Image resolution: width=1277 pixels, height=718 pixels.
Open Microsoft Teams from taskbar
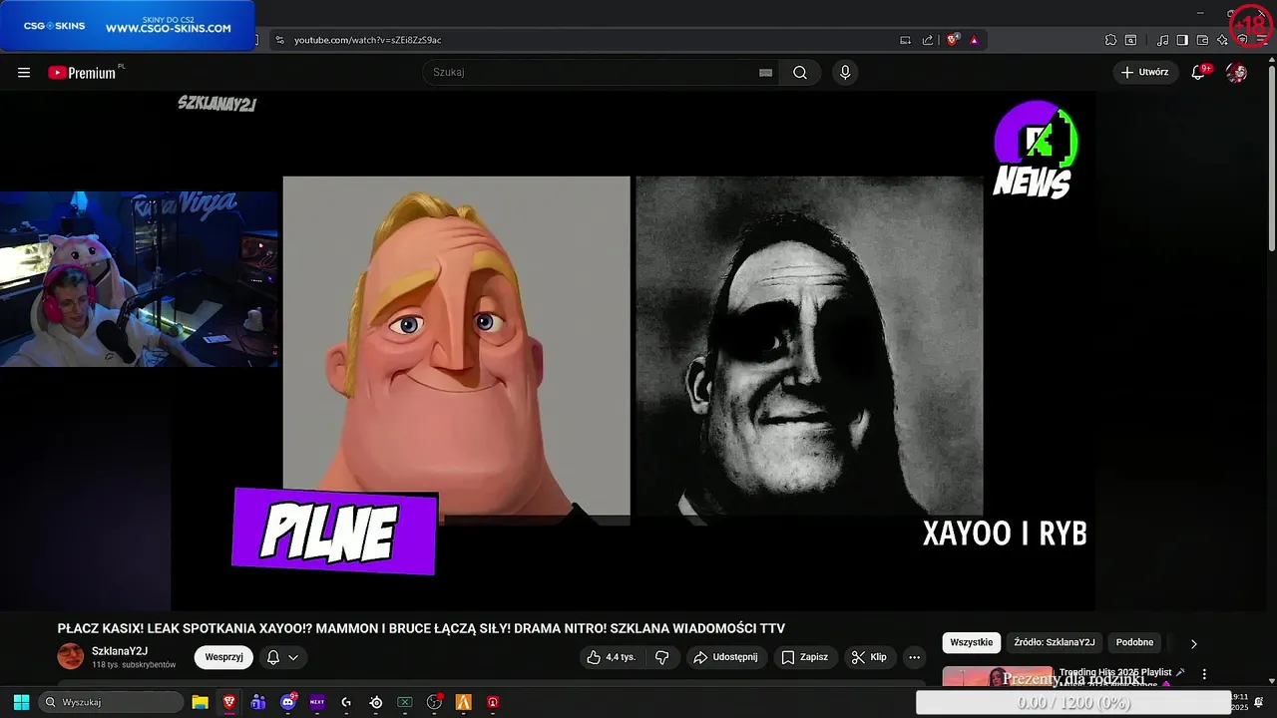point(258,702)
